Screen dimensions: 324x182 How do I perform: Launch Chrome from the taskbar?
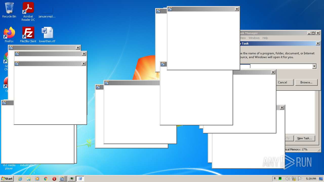point(46,179)
